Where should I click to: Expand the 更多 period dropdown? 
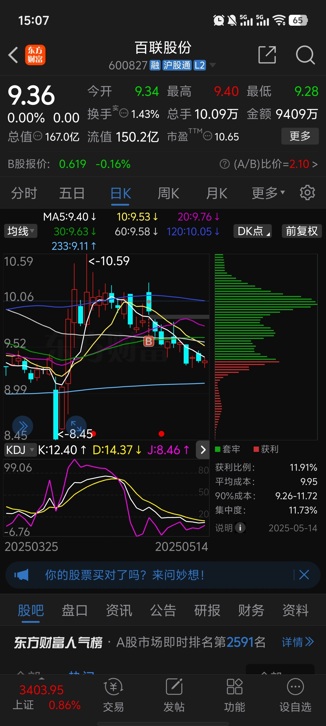(x=268, y=193)
